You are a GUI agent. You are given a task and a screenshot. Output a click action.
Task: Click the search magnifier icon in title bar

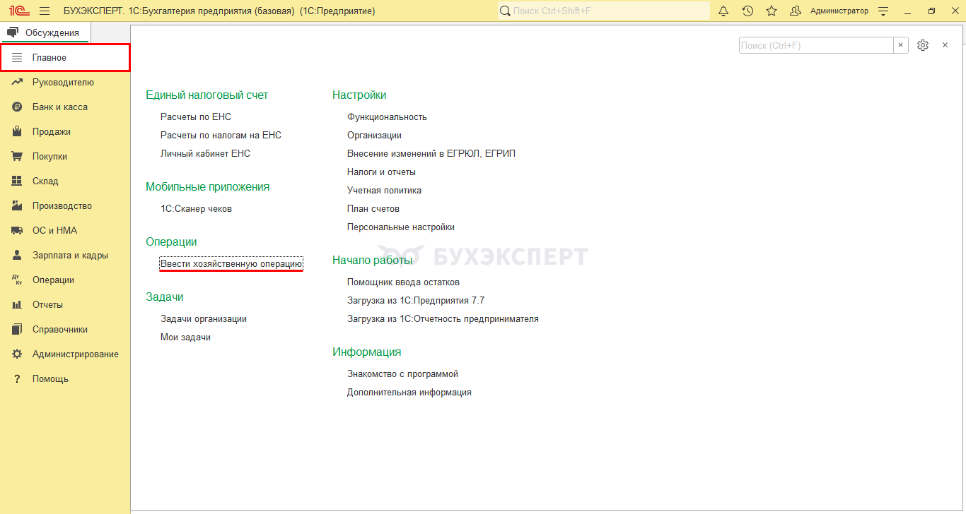click(x=505, y=11)
